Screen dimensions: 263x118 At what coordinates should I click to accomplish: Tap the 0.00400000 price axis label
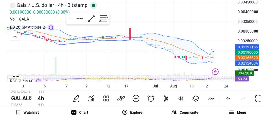tap(248, 12)
